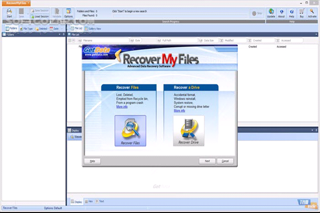Open More info under Recover a Drive
This screenshot has width=320, height=213.
tap(179, 110)
